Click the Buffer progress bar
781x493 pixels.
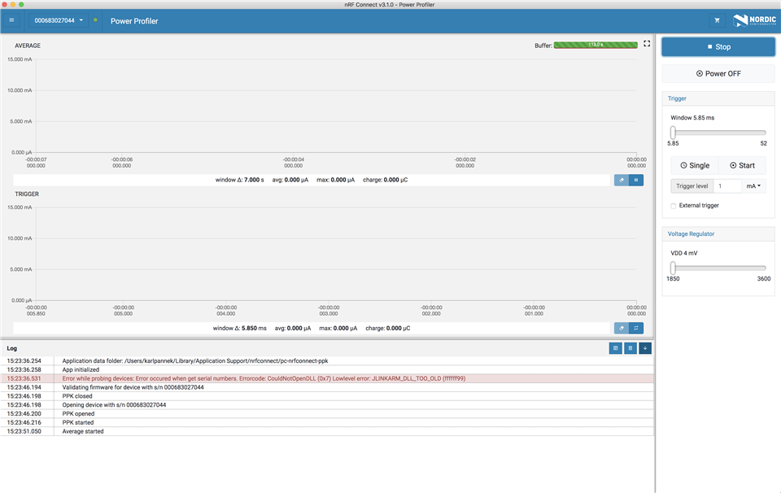pos(596,45)
